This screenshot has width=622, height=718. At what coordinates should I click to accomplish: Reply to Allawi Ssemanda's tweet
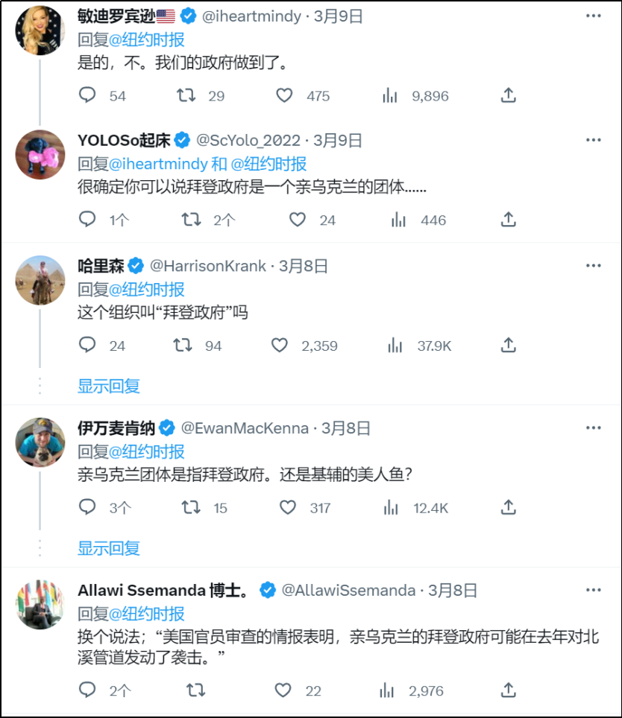[x=87, y=690]
